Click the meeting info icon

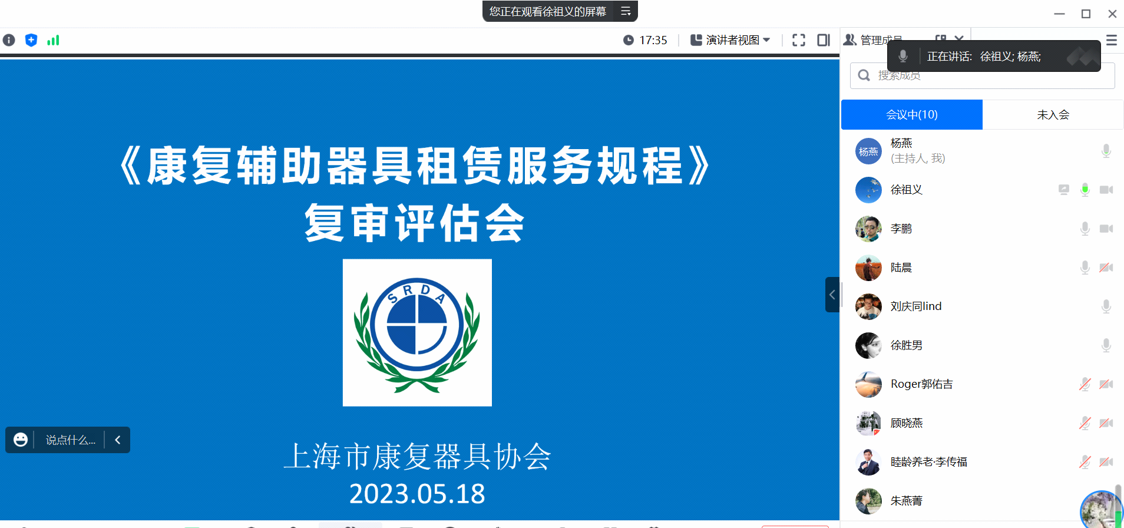[x=9, y=40]
